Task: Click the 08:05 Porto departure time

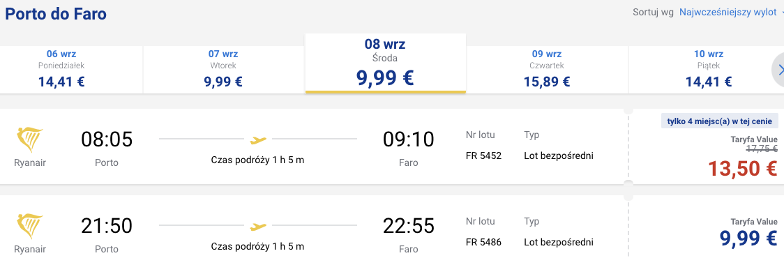Action: [107, 139]
